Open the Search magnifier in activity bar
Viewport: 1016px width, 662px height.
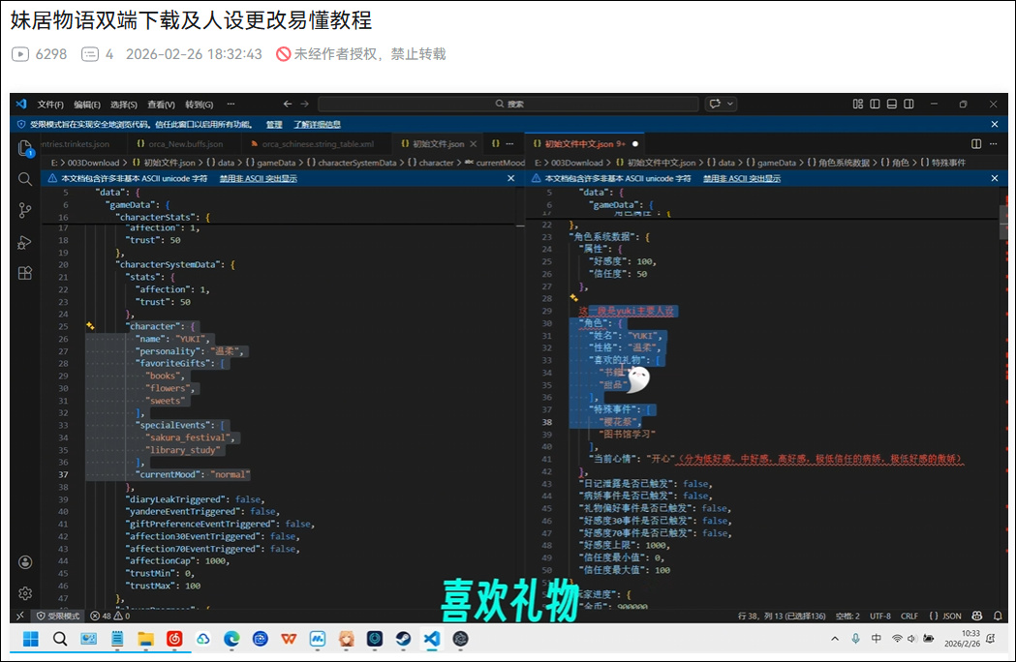[x=25, y=179]
